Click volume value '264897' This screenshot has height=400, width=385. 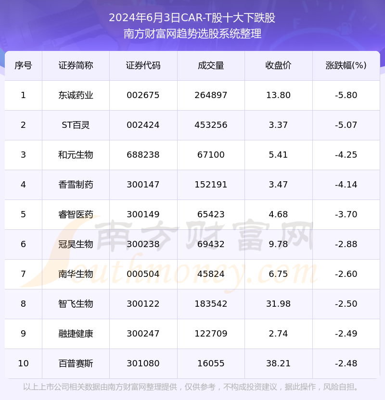pyautogui.click(x=211, y=95)
